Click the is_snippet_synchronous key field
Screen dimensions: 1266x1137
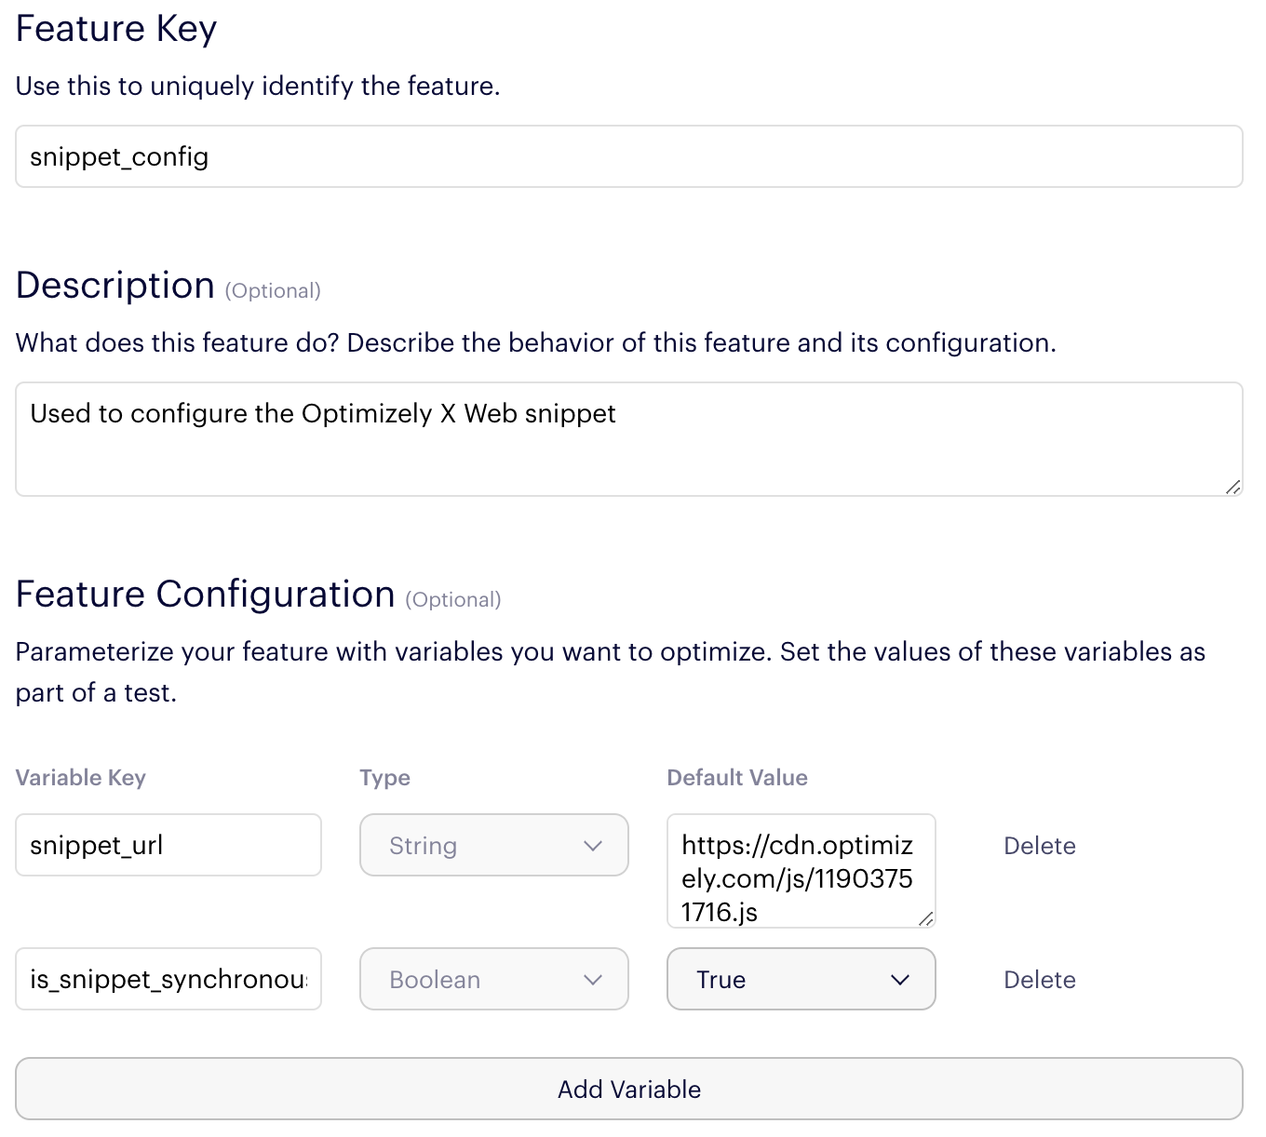(x=168, y=979)
